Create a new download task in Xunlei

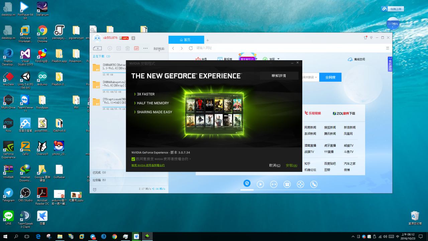[x=97, y=48]
